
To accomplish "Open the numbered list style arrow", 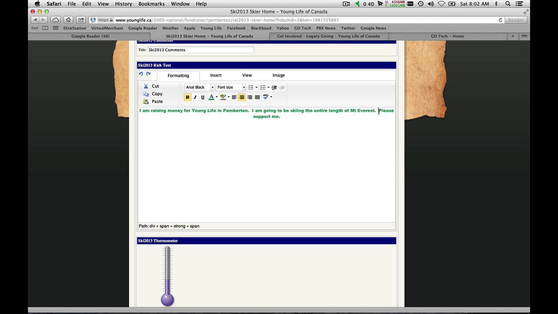I will pos(268,88).
